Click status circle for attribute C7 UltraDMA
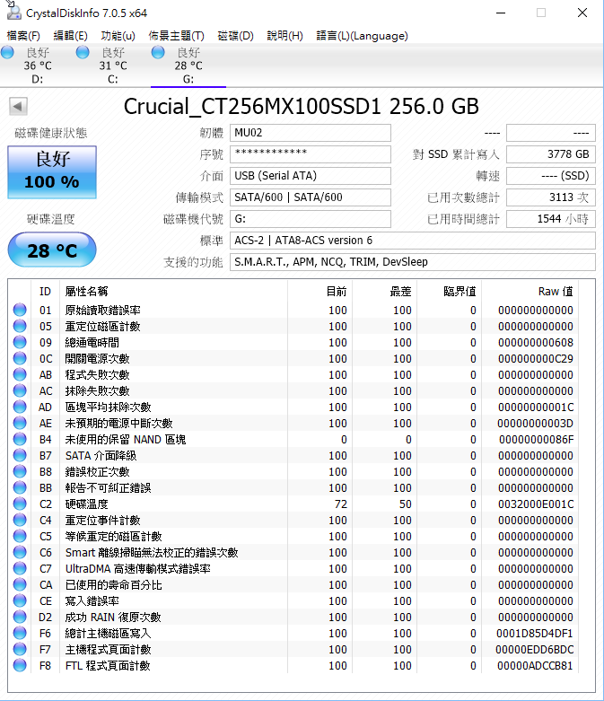 (20, 568)
